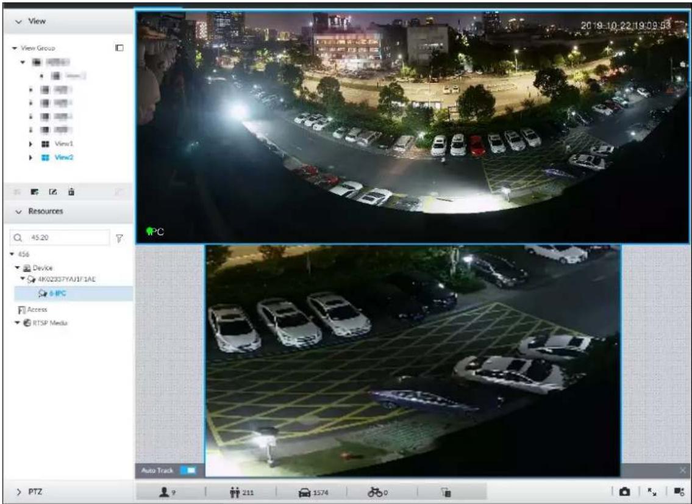This screenshot has width=692, height=504.
Task: Collapse the Device node arrow
Action: [17, 268]
